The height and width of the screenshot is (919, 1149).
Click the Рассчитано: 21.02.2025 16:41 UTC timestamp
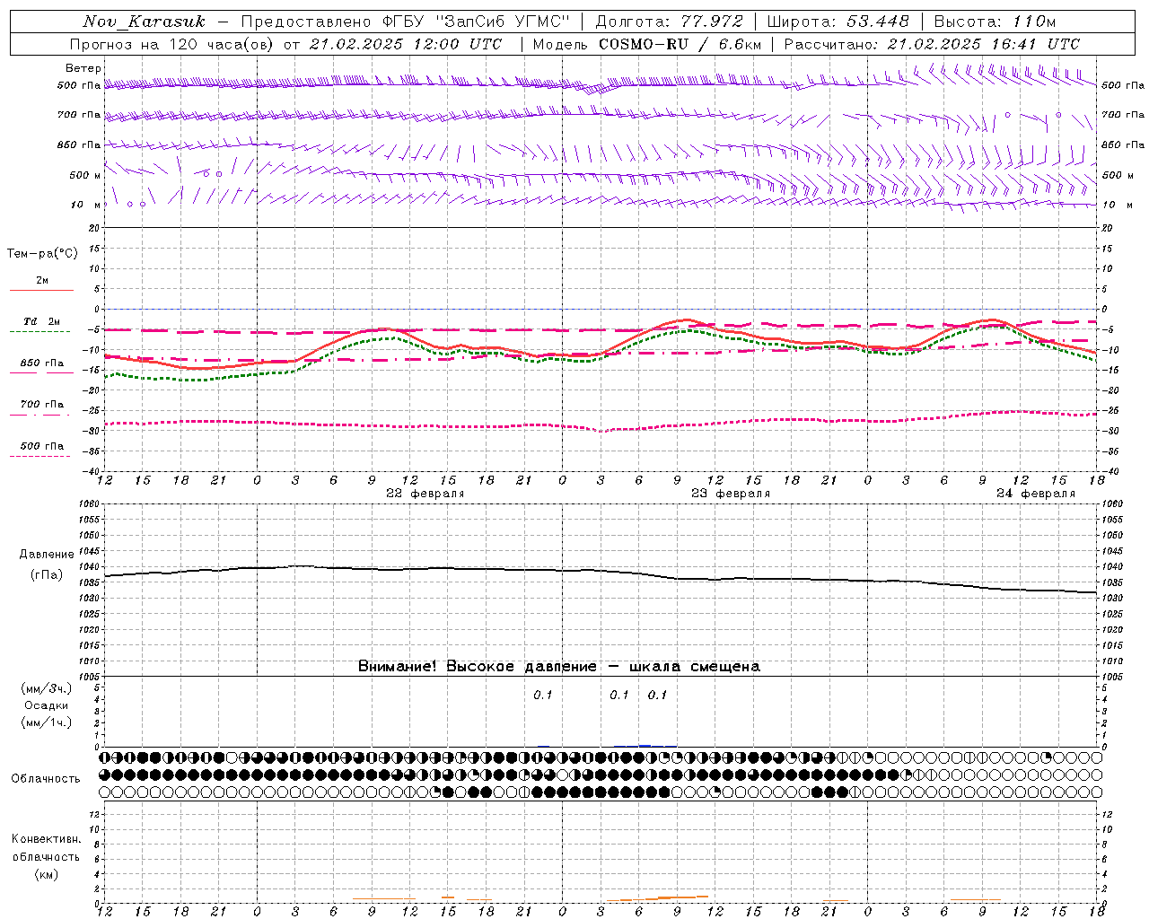point(932,44)
